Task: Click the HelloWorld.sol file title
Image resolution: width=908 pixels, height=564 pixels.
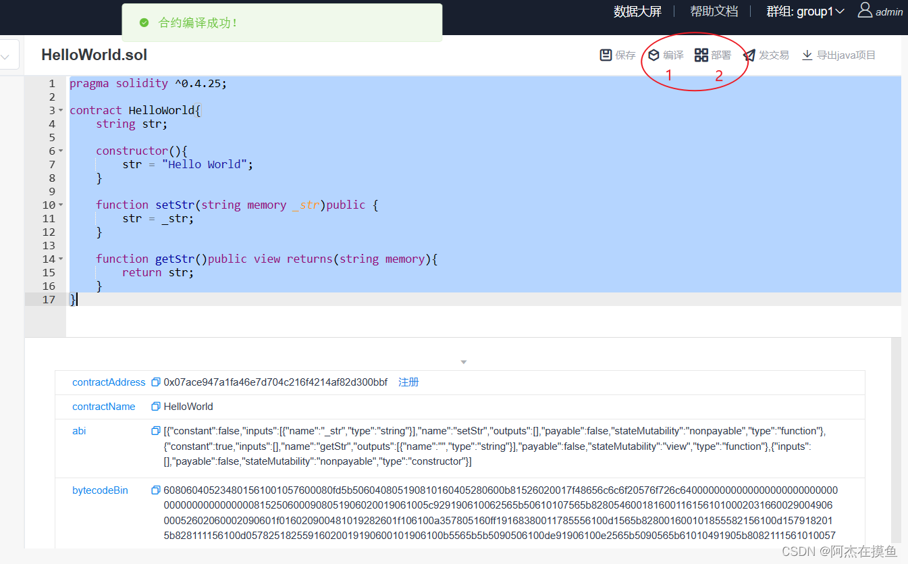Action: (x=94, y=55)
